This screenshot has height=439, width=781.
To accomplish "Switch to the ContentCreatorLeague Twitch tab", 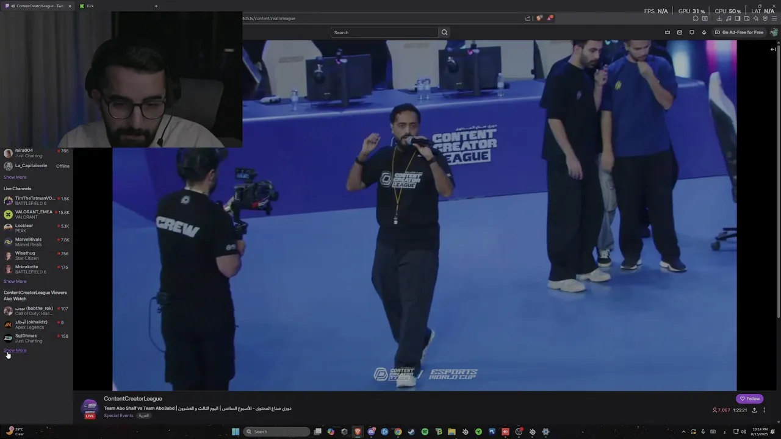I will [x=37, y=5].
